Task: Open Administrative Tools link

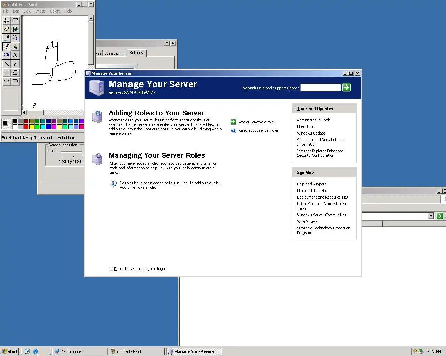Action: (x=314, y=120)
